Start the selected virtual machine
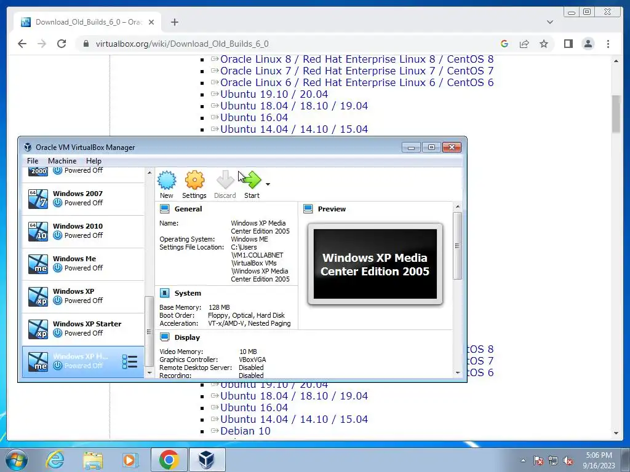 [x=252, y=180]
